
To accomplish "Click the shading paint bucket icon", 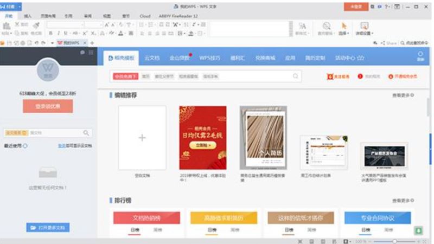I will (191, 34).
